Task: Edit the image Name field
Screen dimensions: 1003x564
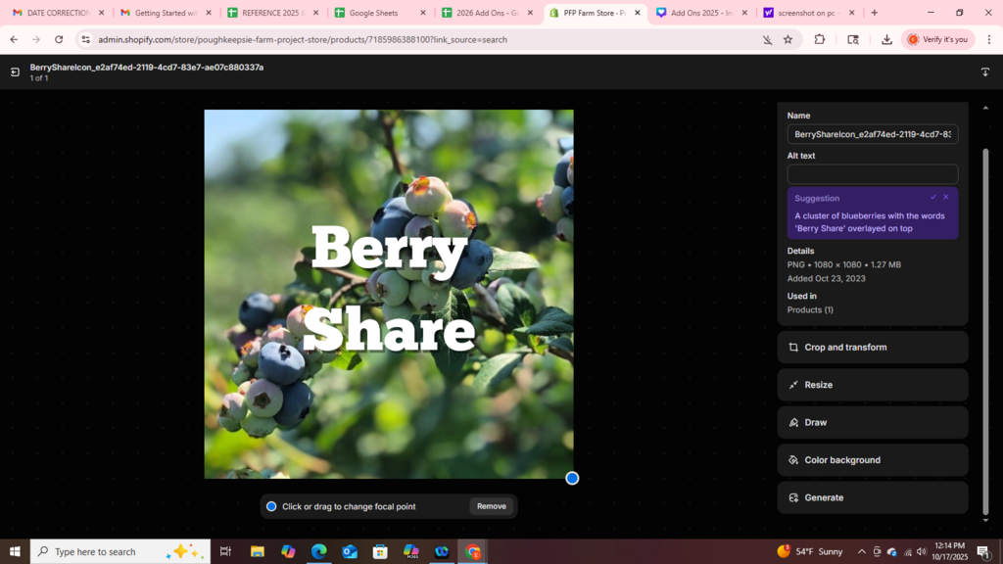Action: (x=873, y=134)
